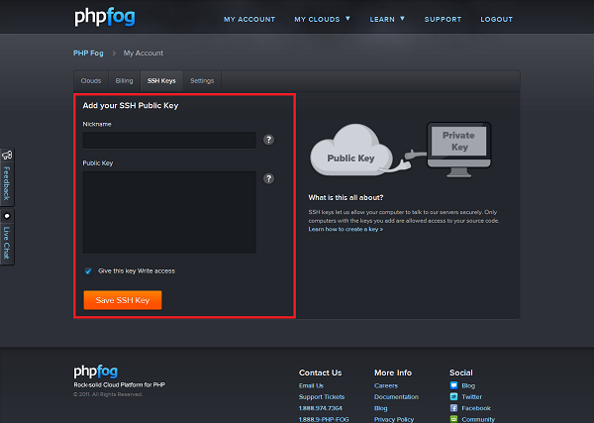Open Facebook text link in Social

pos(476,408)
